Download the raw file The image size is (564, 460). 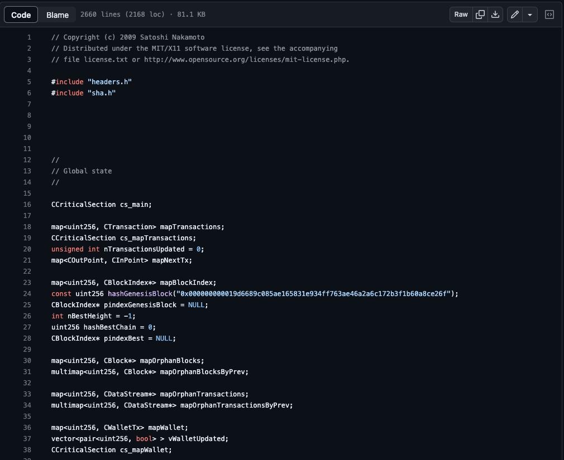pyautogui.click(x=495, y=14)
